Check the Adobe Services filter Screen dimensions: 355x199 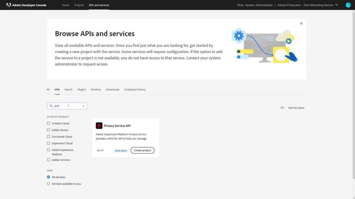(48, 160)
